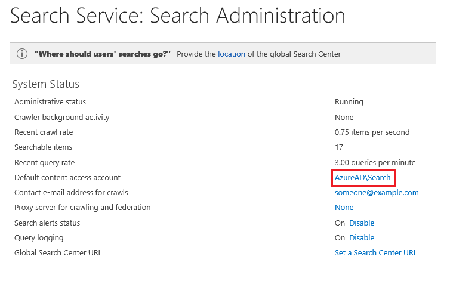Click the None link for proxy server
450x284 pixels.
click(x=344, y=208)
